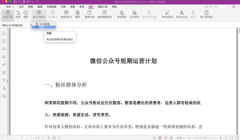240x140 pixels.
Task: Open the attachments paperclip panel
Action: (4, 65)
